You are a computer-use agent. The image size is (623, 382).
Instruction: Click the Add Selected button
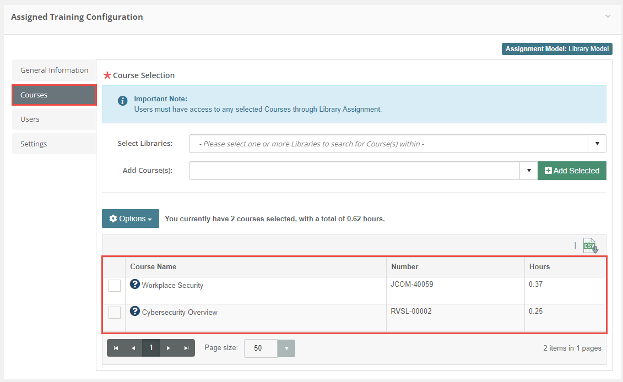pos(572,171)
